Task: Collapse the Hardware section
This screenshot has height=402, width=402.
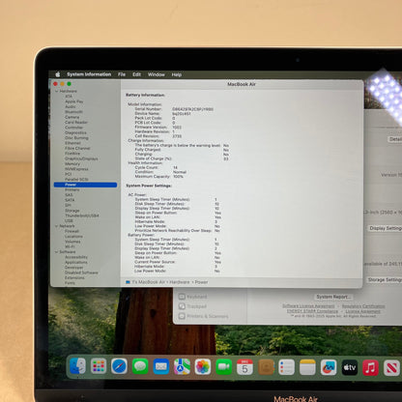Action: (57, 91)
